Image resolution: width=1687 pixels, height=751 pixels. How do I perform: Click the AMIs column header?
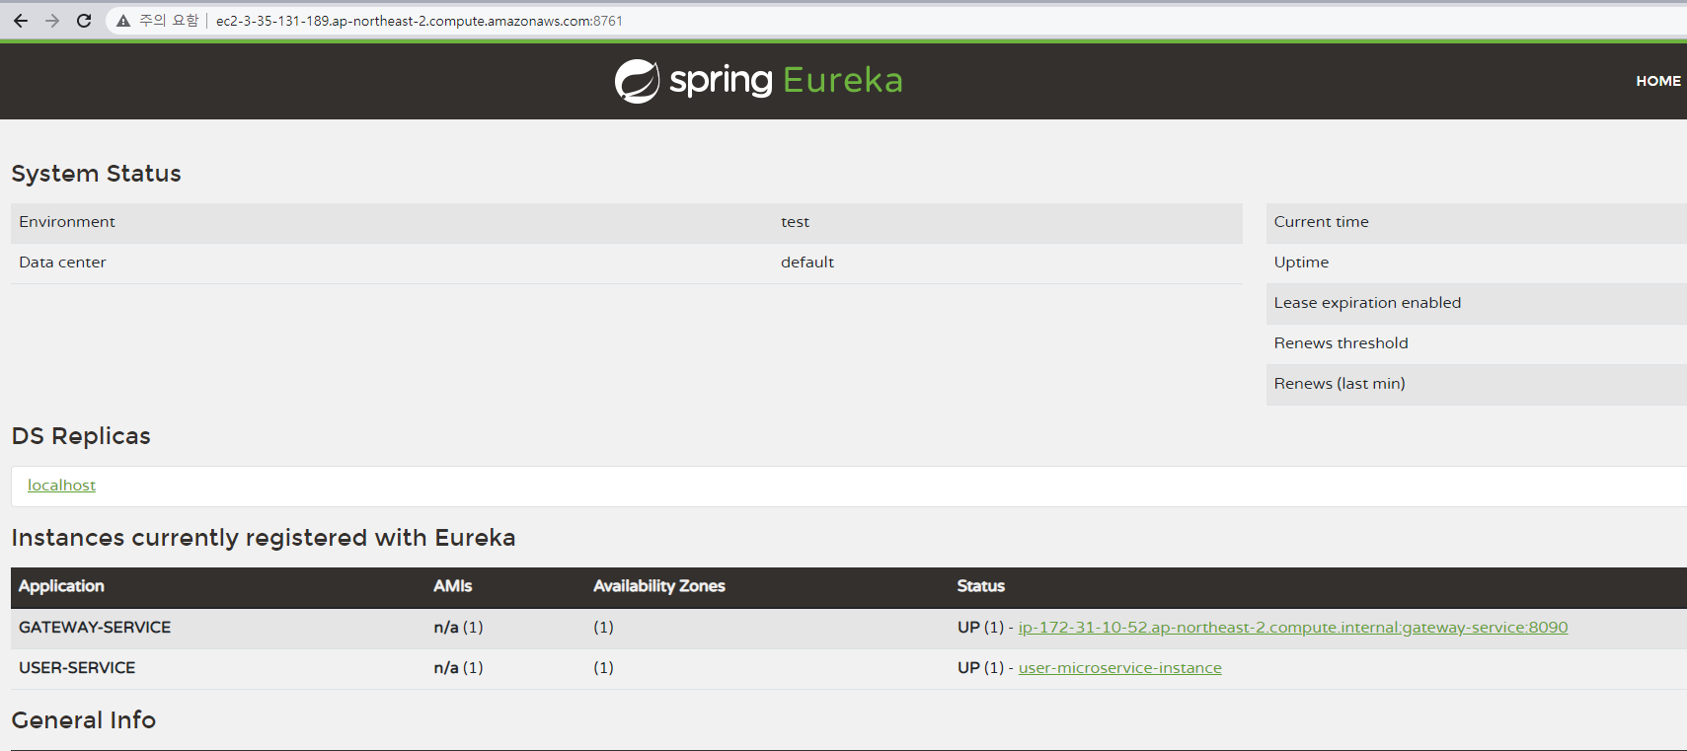pos(453,586)
